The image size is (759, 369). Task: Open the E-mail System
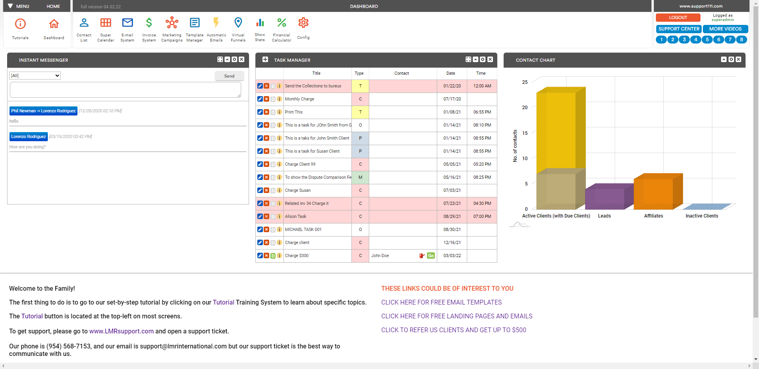point(127,30)
